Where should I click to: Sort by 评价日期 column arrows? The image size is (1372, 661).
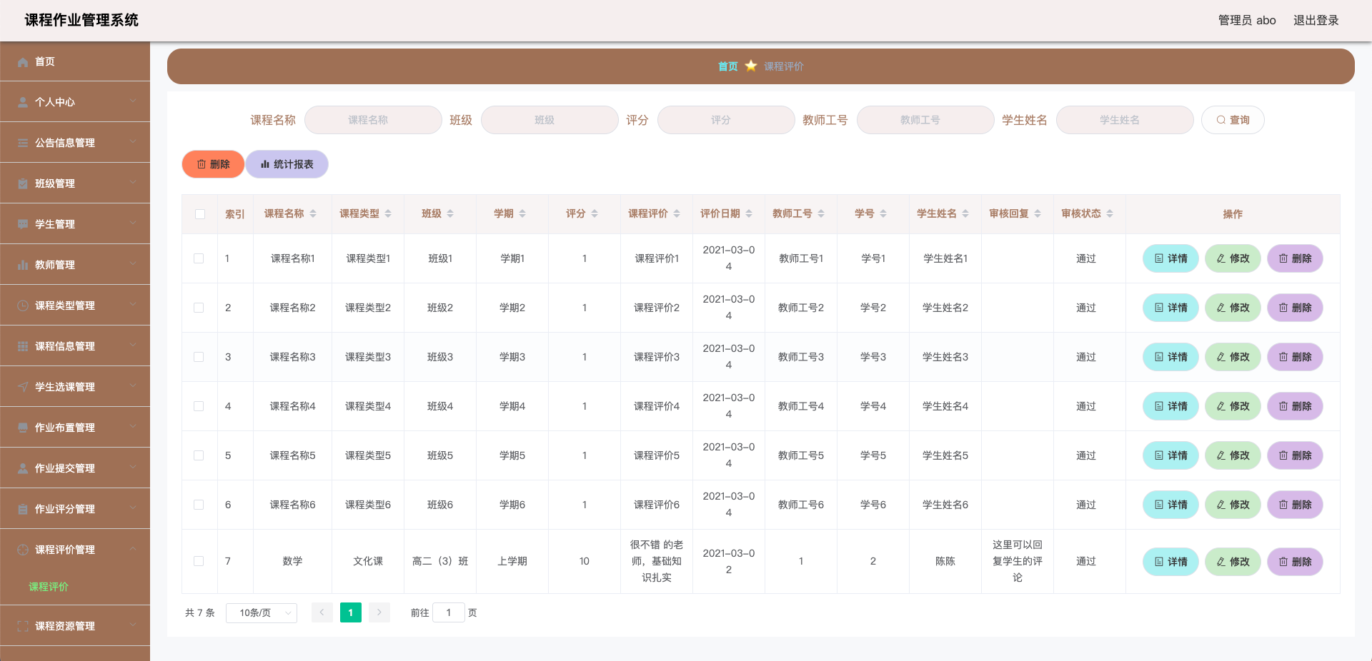click(749, 213)
